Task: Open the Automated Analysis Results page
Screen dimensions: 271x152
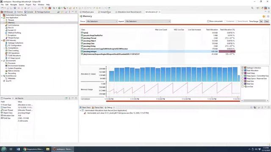Action: click(x=16, y=15)
